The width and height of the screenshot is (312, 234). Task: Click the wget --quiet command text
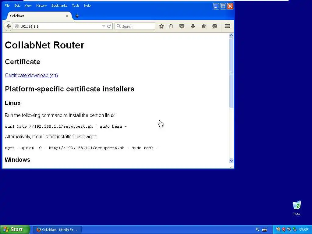click(82, 148)
